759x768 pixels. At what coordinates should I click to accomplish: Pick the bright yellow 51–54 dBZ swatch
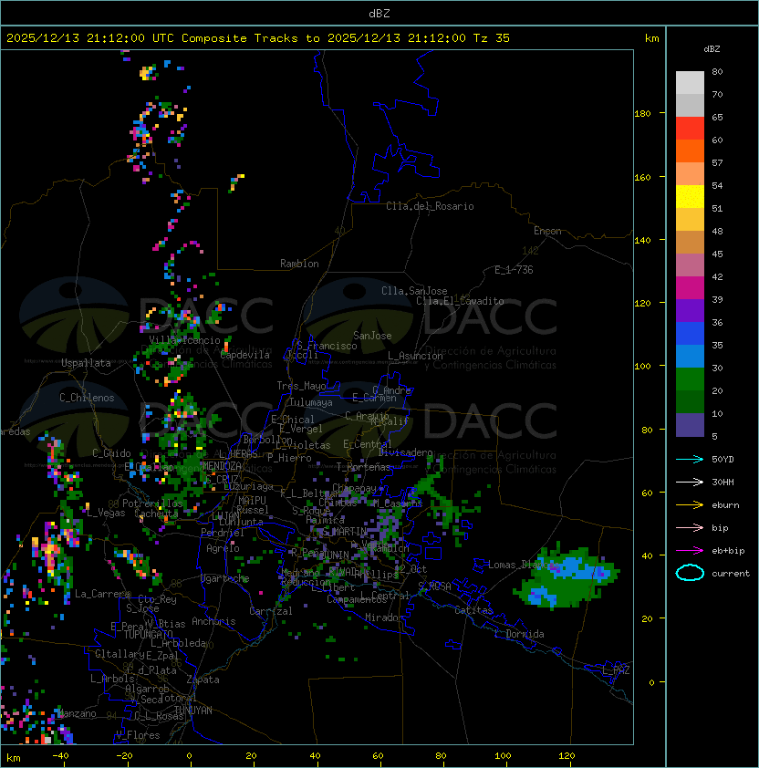pyautogui.click(x=690, y=197)
